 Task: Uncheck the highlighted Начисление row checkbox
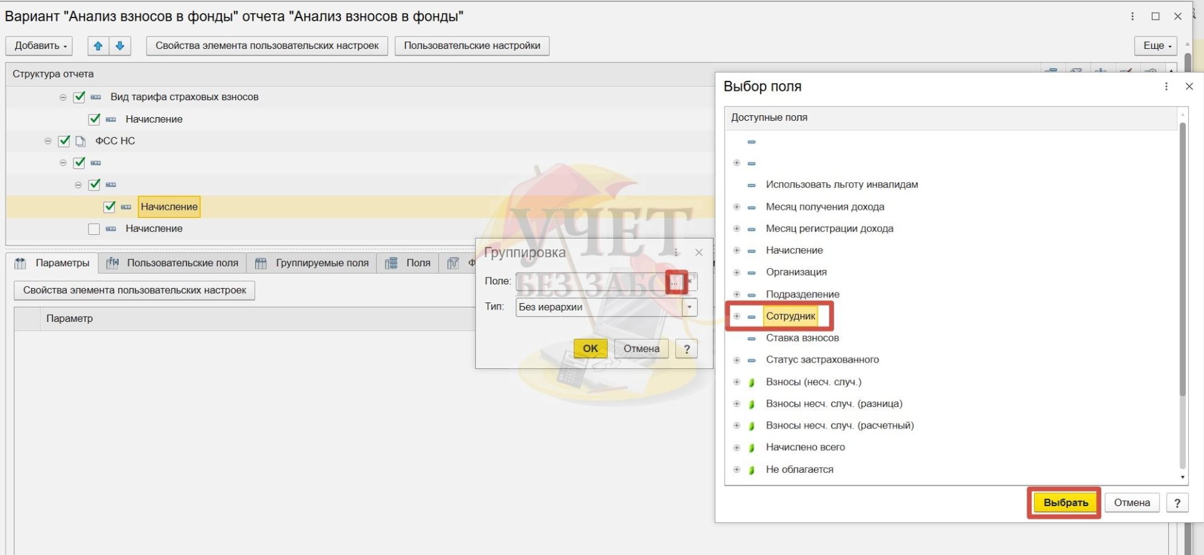109,207
